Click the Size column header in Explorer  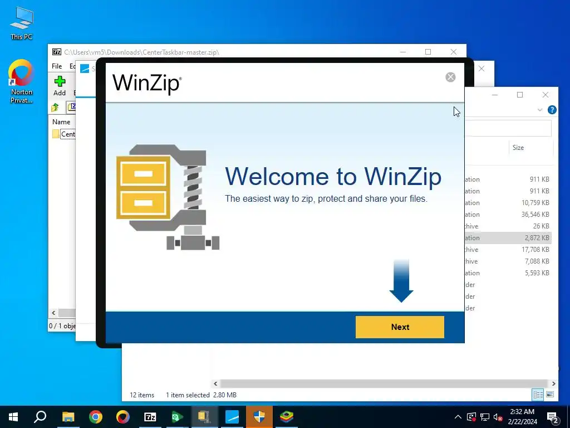518,147
